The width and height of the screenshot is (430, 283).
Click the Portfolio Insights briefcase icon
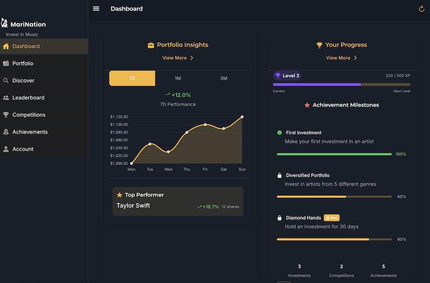pyautogui.click(x=151, y=45)
